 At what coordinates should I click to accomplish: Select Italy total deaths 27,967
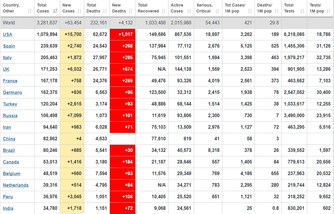click(x=100, y=58)
